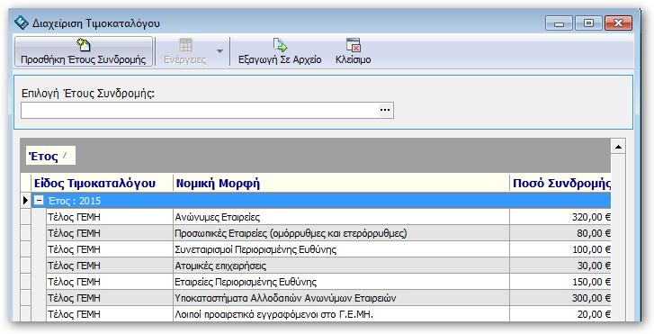Select Υποκαταστήματα Αλλοδαπών Ανωνύμων Εταιρειών cell
The image size is (654, 334).
point(341,298)
